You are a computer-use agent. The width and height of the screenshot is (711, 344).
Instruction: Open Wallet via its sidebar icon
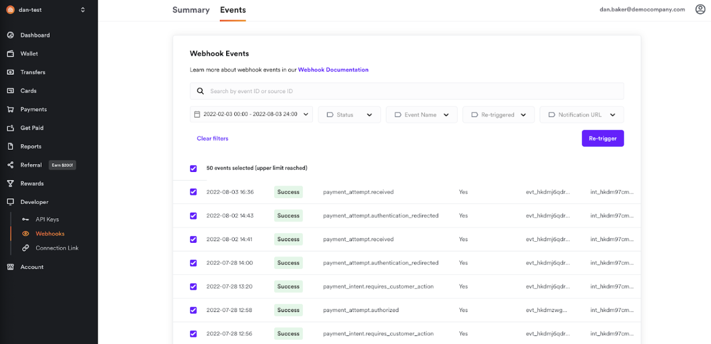pyautogui.click(x=10, y=54)
